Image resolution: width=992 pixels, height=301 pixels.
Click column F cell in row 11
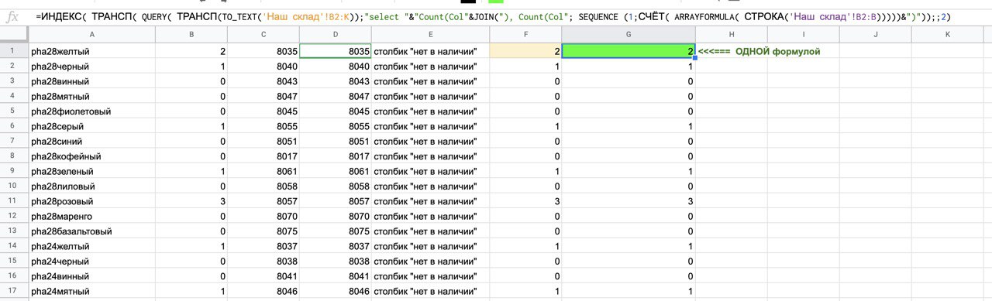526,201
